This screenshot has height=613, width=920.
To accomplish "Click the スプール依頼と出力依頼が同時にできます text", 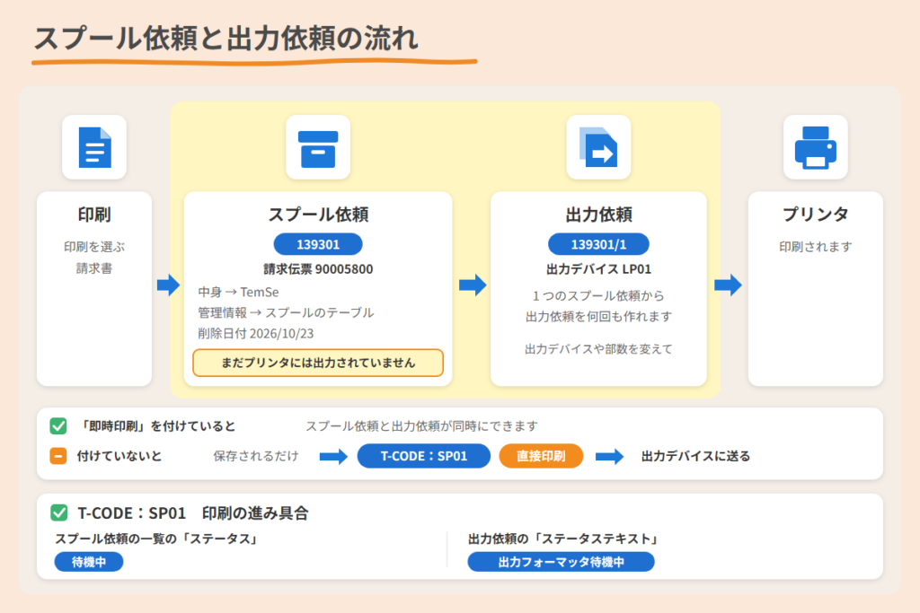I will [x=421, y=426].
